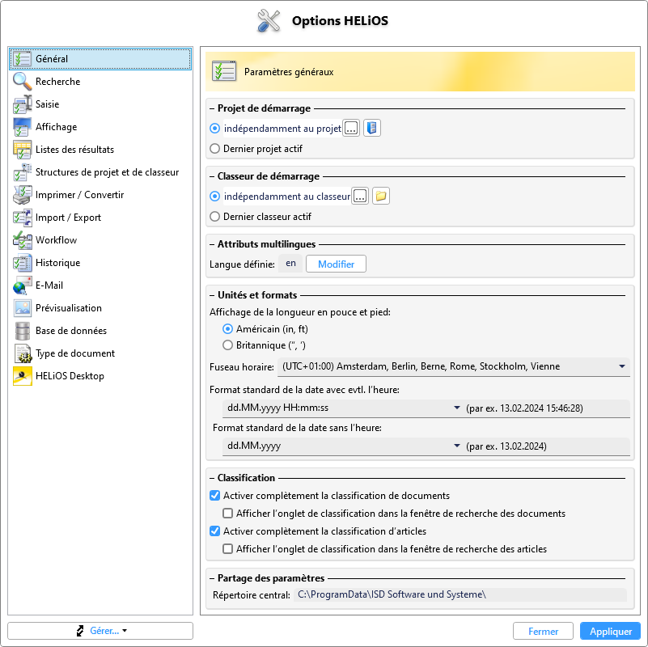648x647 pixels.
Task: Click the Appliquer button
Action: 611,632
